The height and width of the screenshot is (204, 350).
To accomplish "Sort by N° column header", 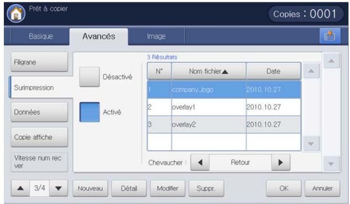I will tap(159, 71).
